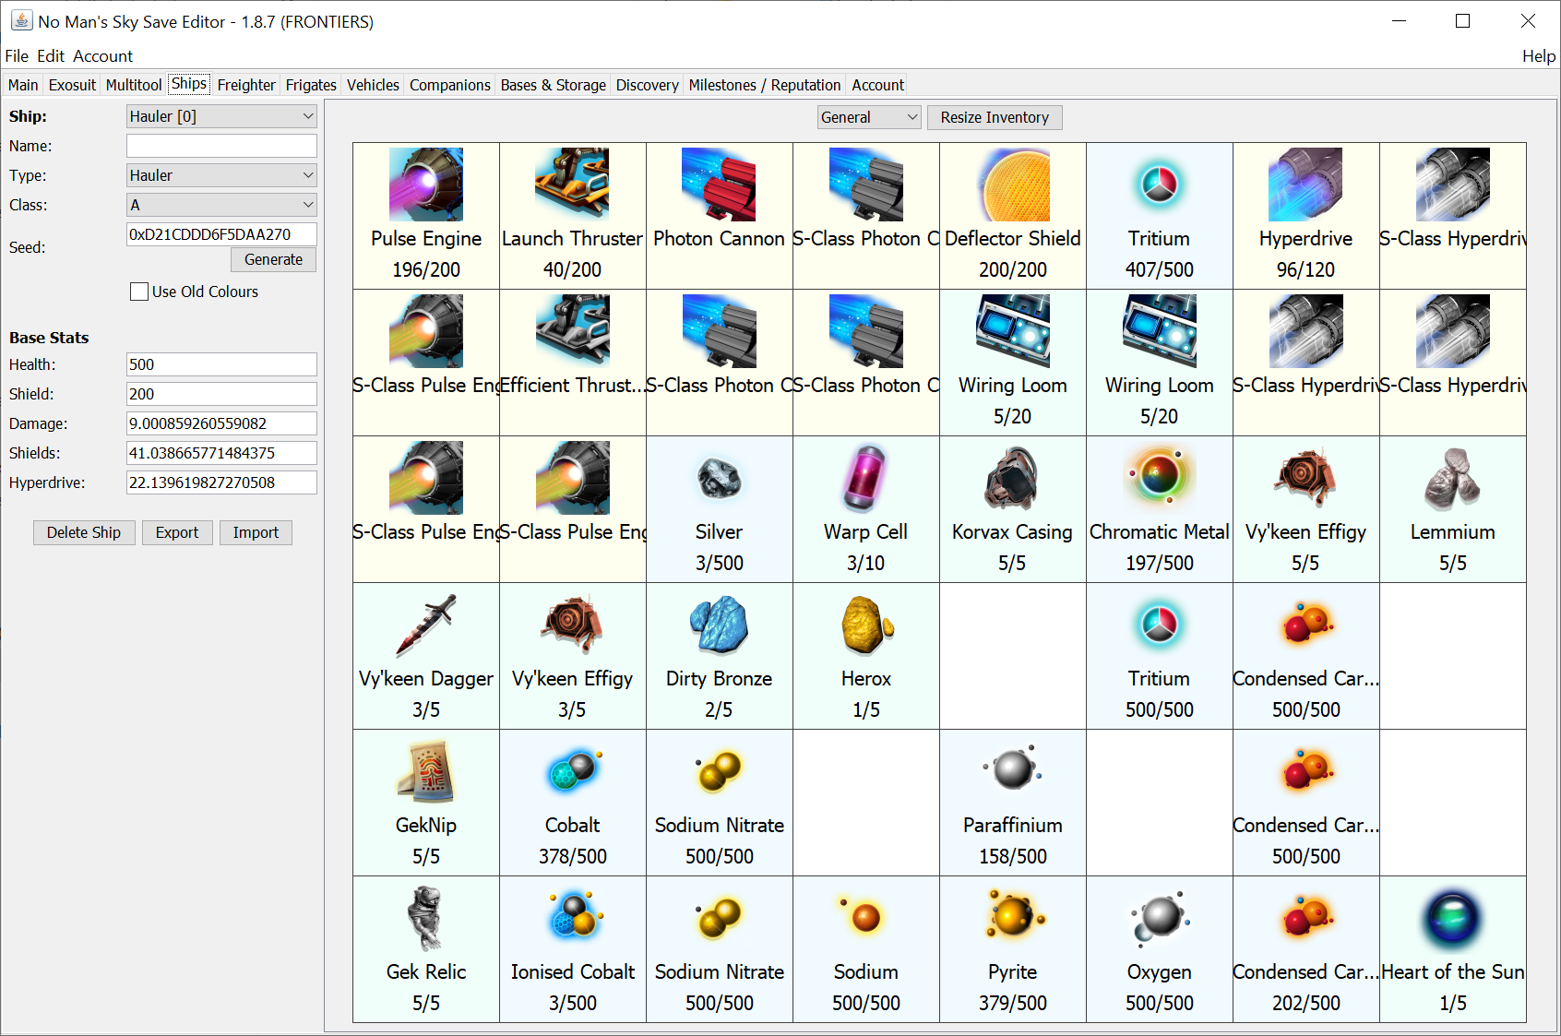Screen dimensions: 1561x1036
Task: Open the Milestones / Reputation tab
Action: point(765,85)
